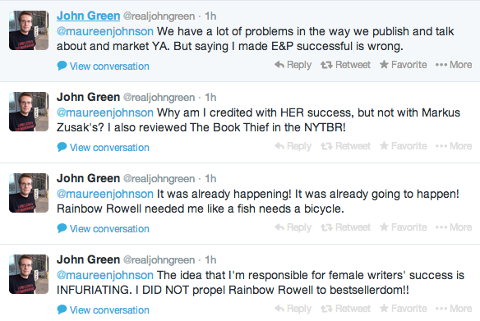The image size is (480, 321).
Task: Click John Green's avatar on third tweet
Action: pyautogui.click(x=29, y=193)
